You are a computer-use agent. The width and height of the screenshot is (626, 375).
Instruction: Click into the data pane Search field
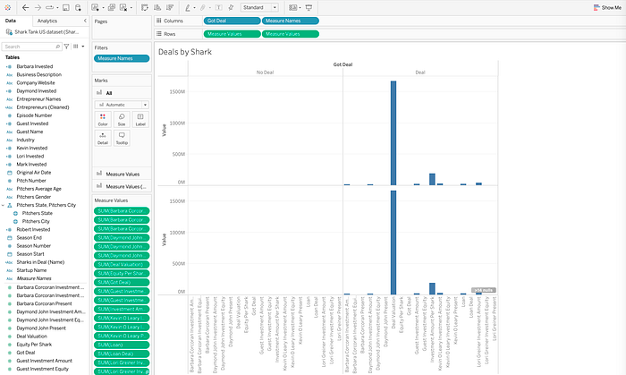[32, 47]
